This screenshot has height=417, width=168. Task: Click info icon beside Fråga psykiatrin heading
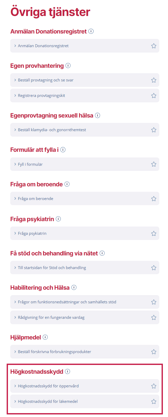58,219
